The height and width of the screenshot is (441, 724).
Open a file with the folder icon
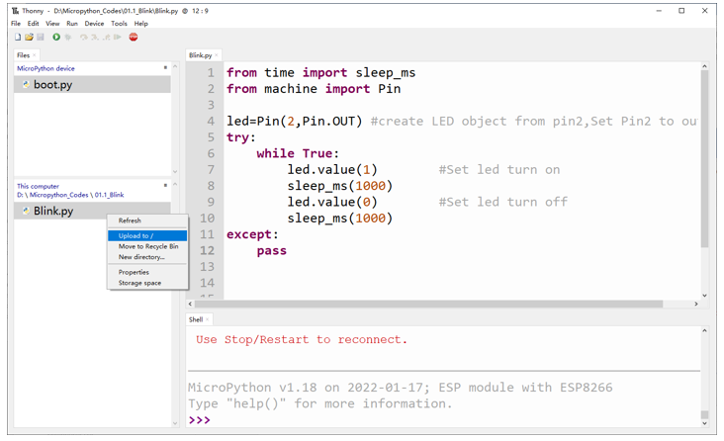point(29,37)
